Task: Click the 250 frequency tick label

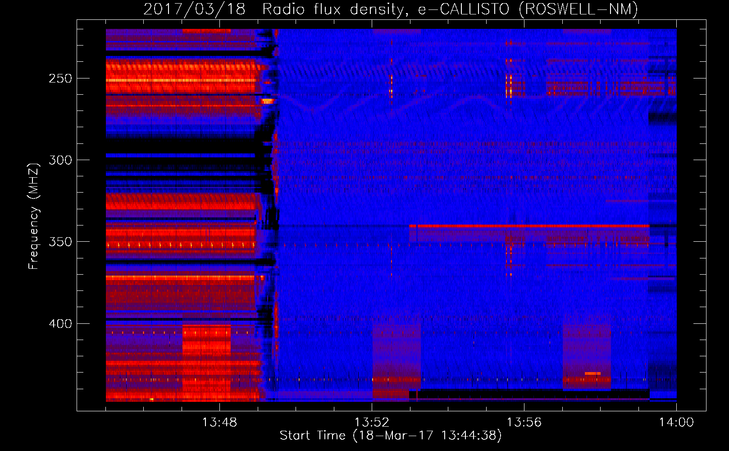Action: tap(60, 78)
